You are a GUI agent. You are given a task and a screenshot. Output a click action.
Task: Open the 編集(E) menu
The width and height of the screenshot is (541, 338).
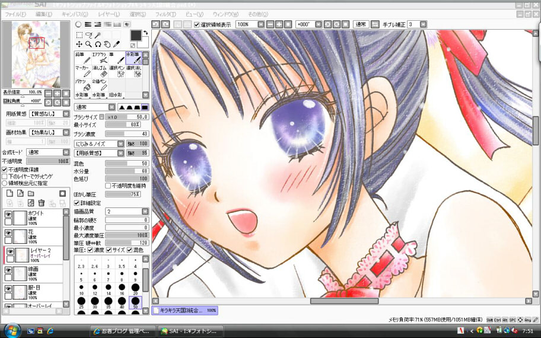(x=44, y=14)
